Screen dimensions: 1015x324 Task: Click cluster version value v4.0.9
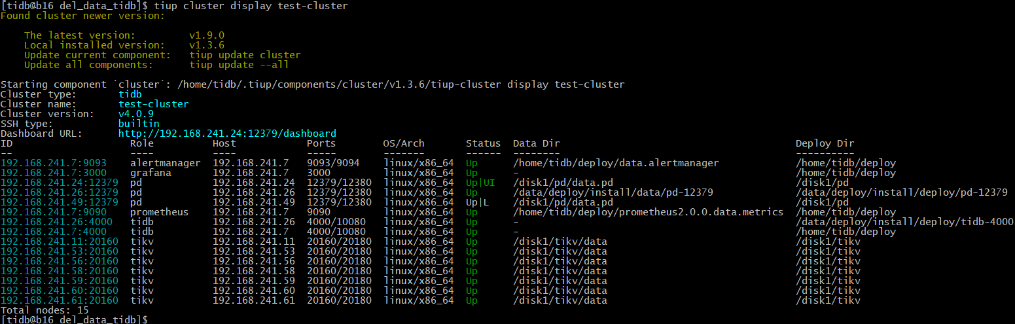click(136, 114)
